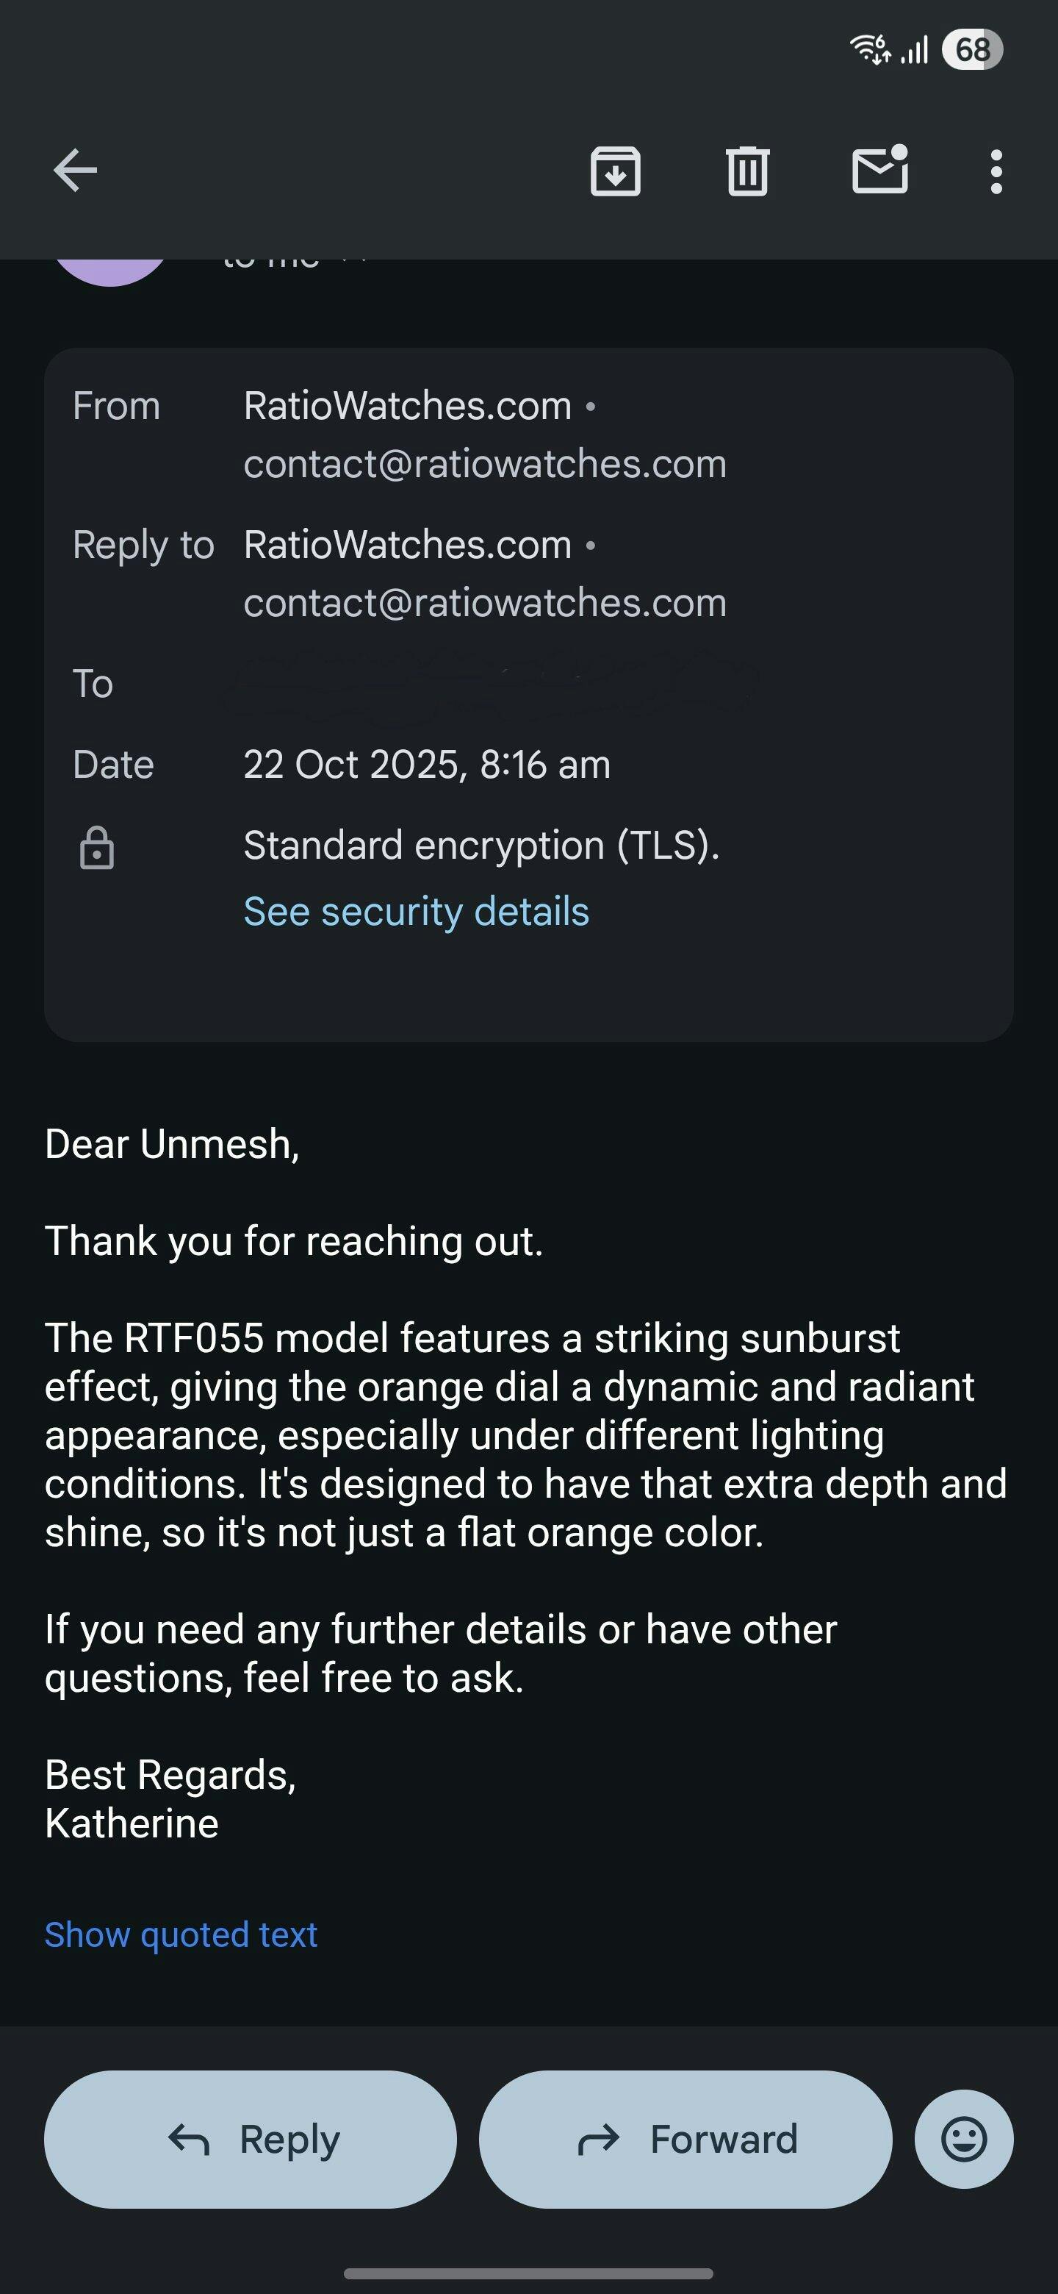
Task: Open See security details link
Action: [417, 911]
